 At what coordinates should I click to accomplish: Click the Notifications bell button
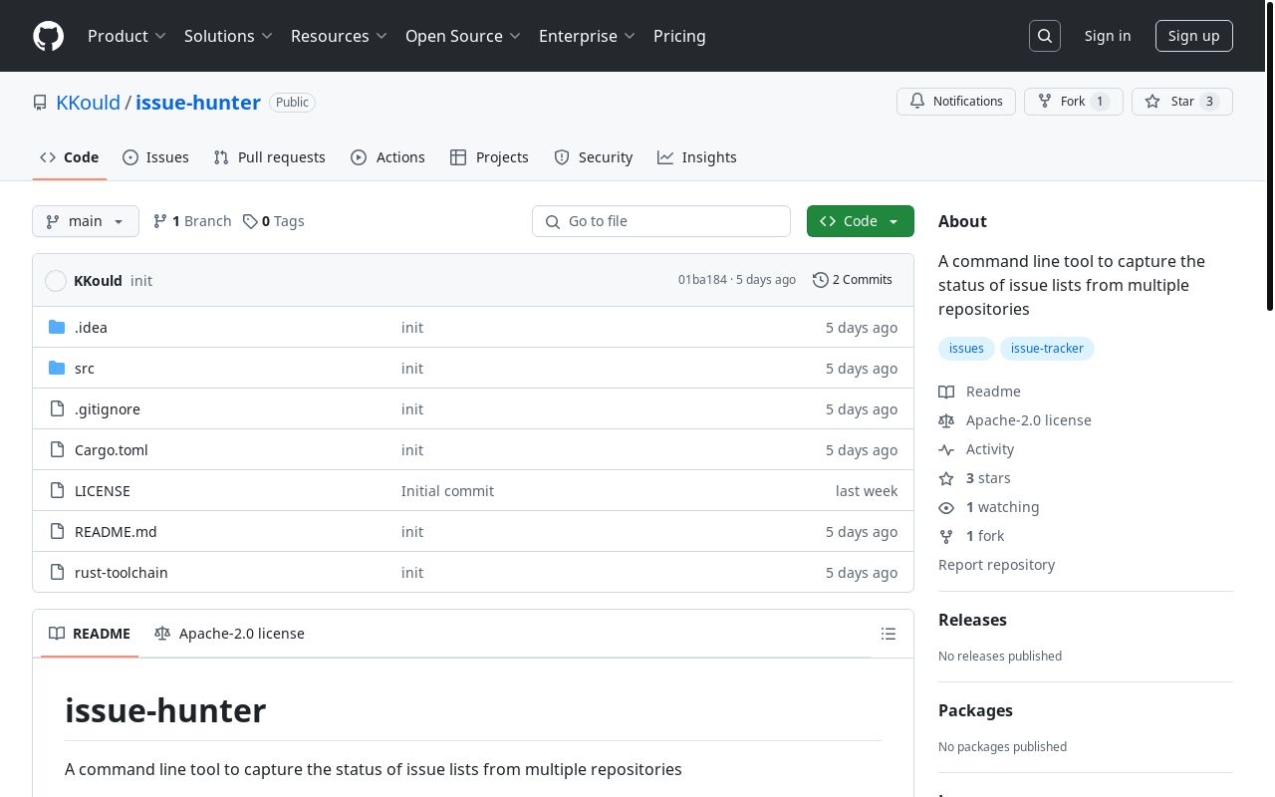pos(956,102)
